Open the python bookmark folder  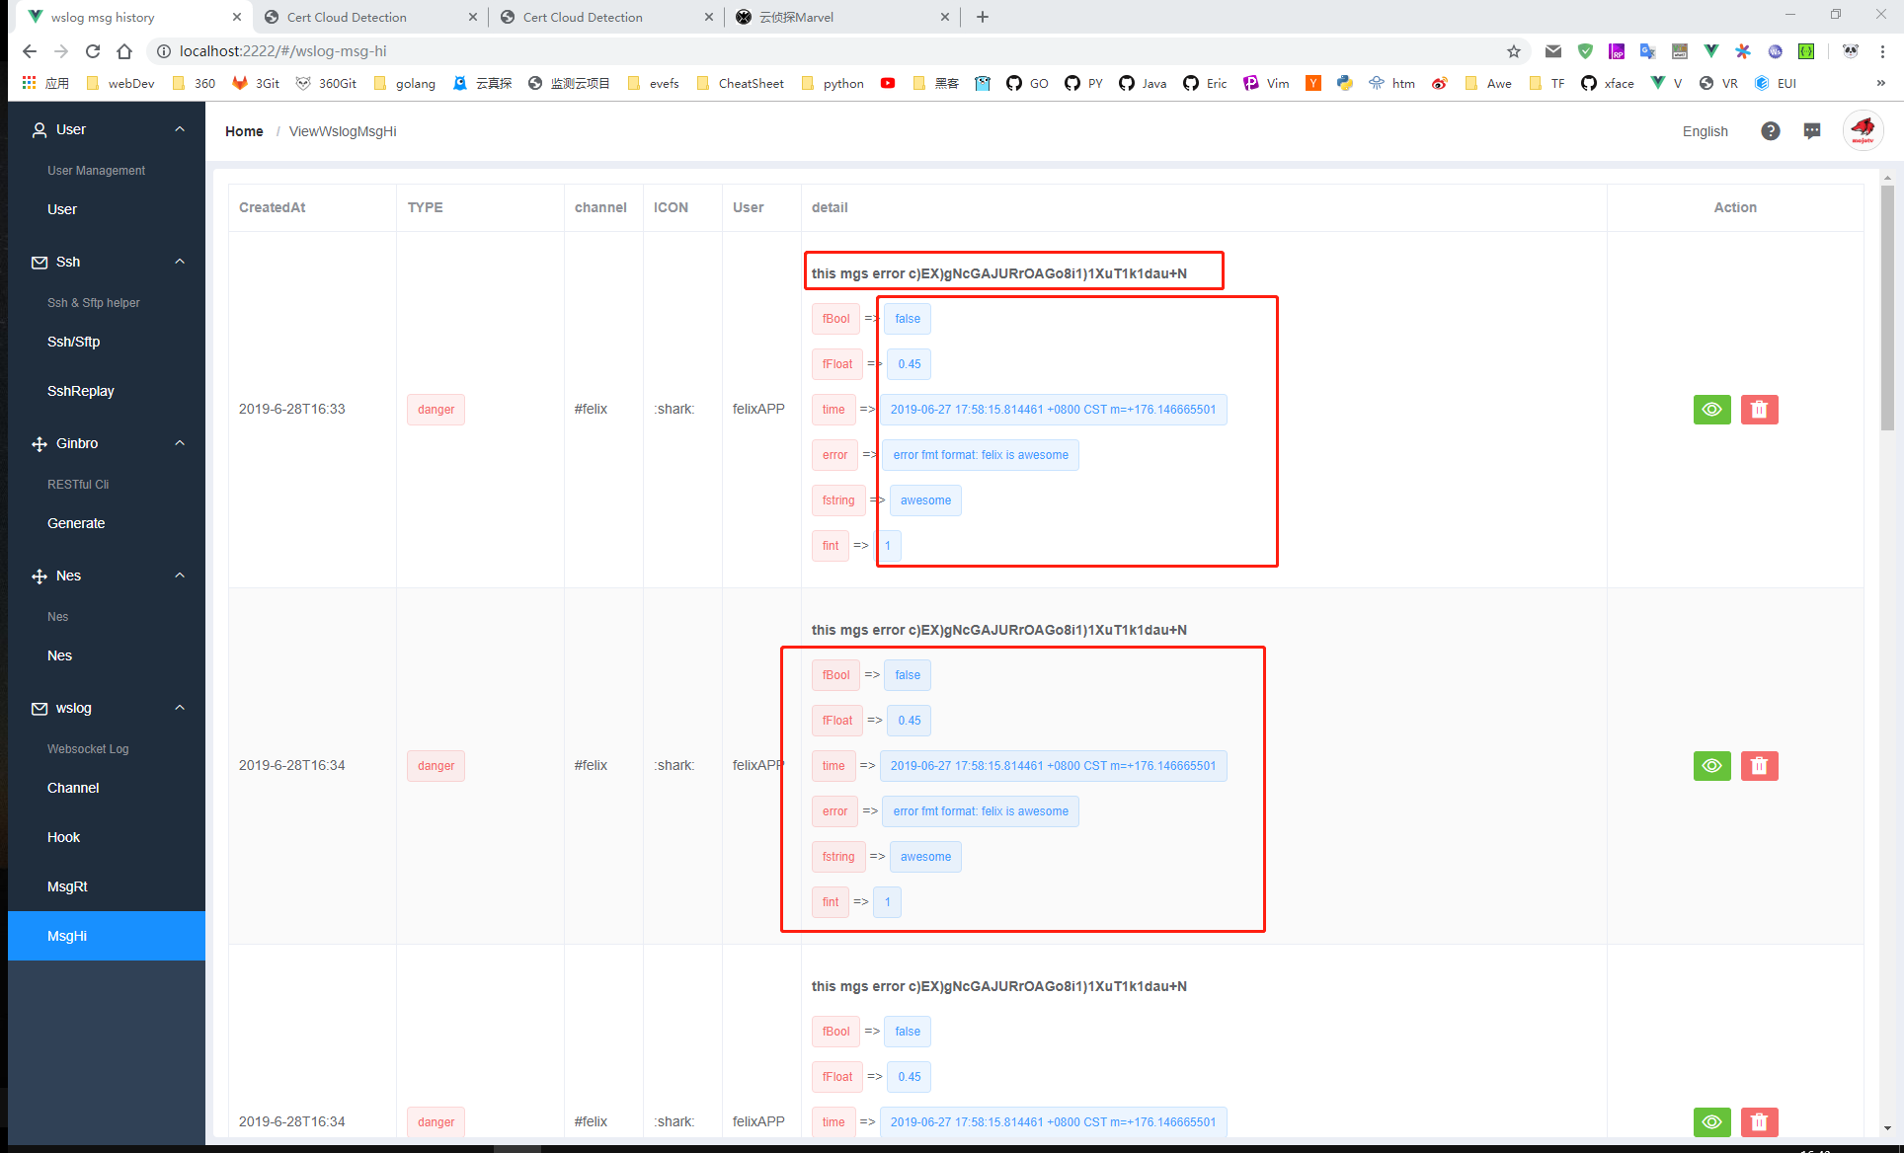click(833, 83)
